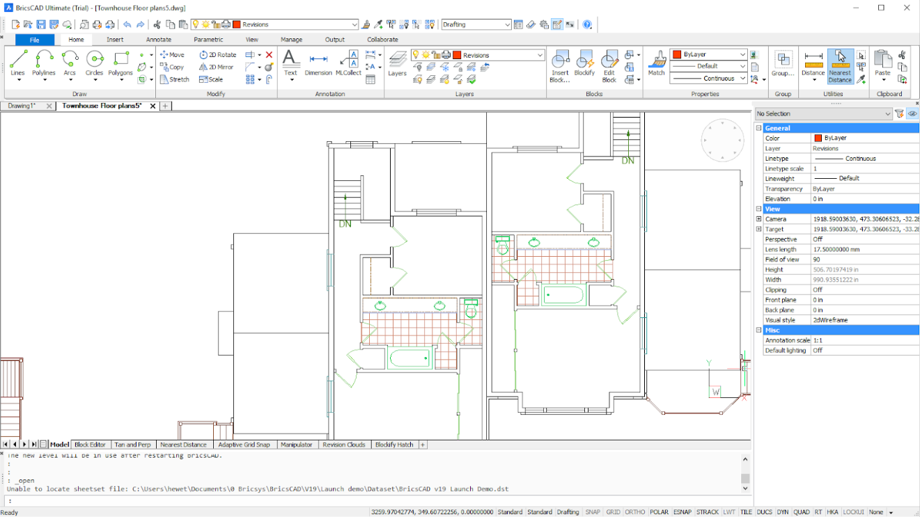Viewport: 920px width, 517px height.
Task: Toggle SNAP in the status bar
Action: tap(593, 511)
